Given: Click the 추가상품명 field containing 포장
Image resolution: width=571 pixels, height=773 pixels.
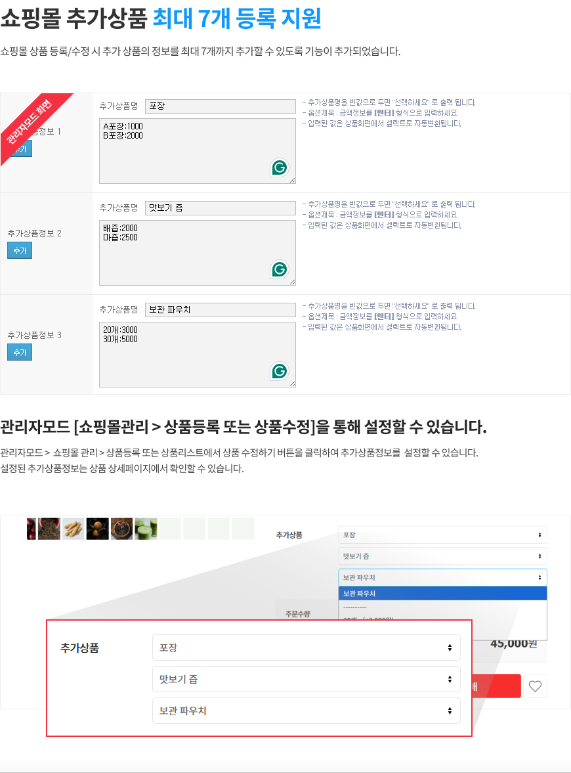Looking at the screenshot, I should (220, 106).
